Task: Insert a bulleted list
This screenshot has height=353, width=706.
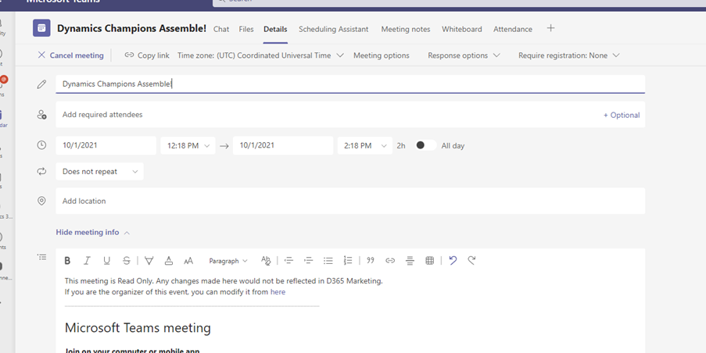Action: 328,260
